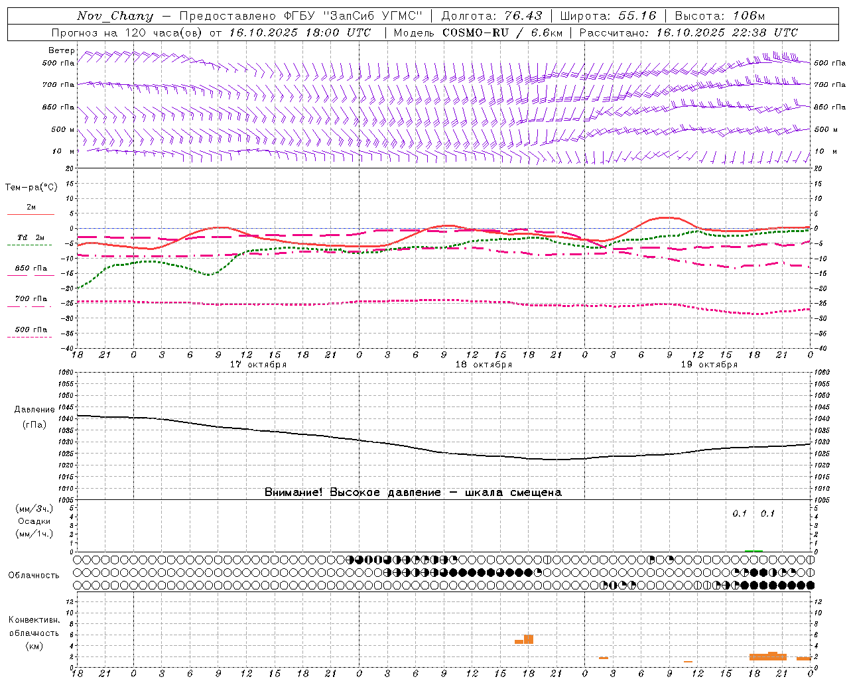This screenshot has width=849, height=679.
Task: Click the 19 октября date label
Action: coord(709,364)
